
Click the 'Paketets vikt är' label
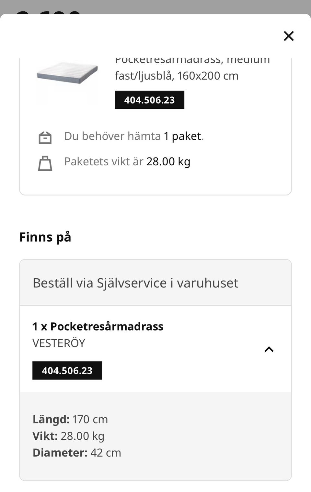[104, 161]
